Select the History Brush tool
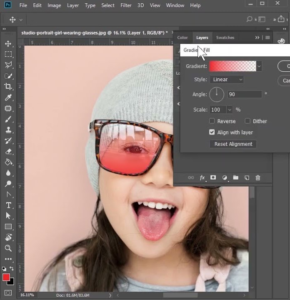The height and width of the screenshot is (300, 290). point(8,141)
